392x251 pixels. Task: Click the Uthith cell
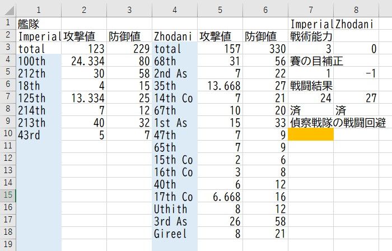coord(175,208)
